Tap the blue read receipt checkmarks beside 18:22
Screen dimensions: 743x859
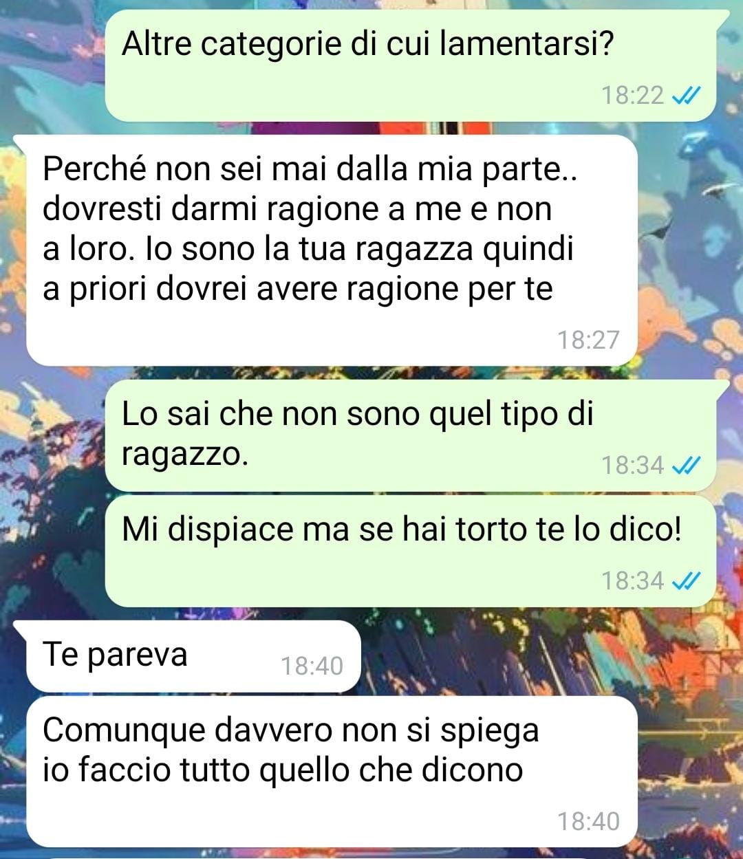pos(686,96)
